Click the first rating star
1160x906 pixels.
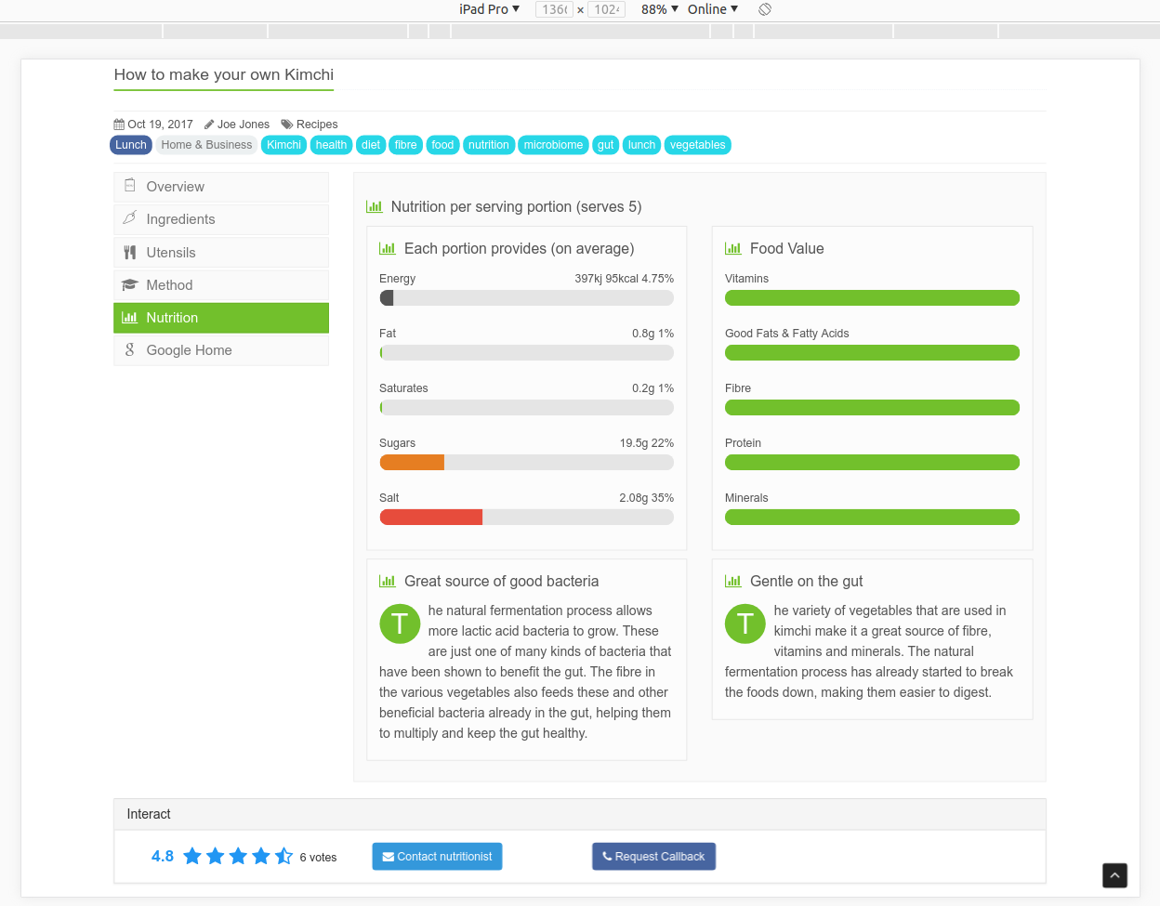(192, 856)
